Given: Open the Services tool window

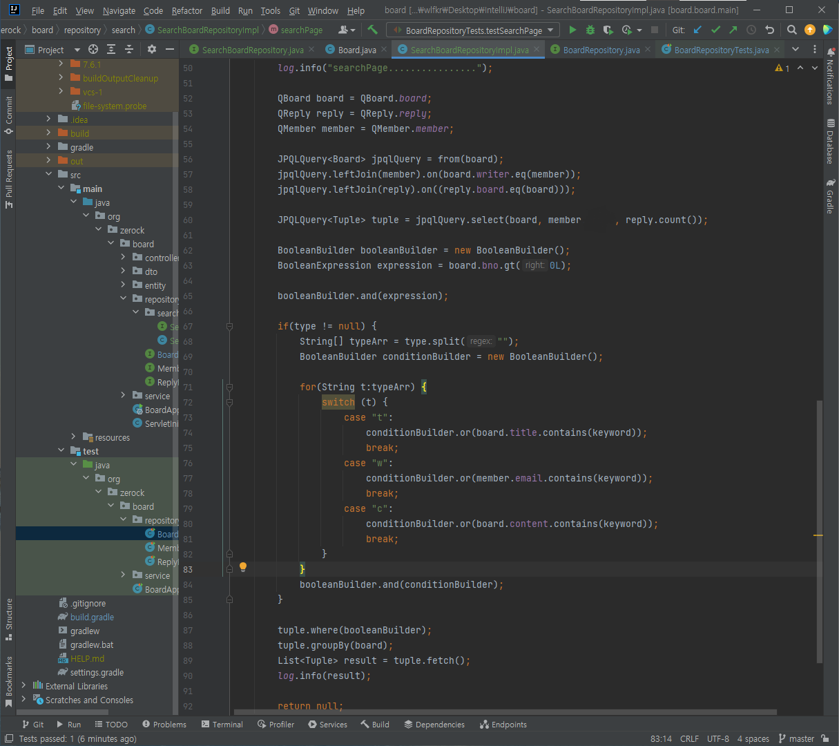Looking at the screenshot, I should [x=328, y=725].
